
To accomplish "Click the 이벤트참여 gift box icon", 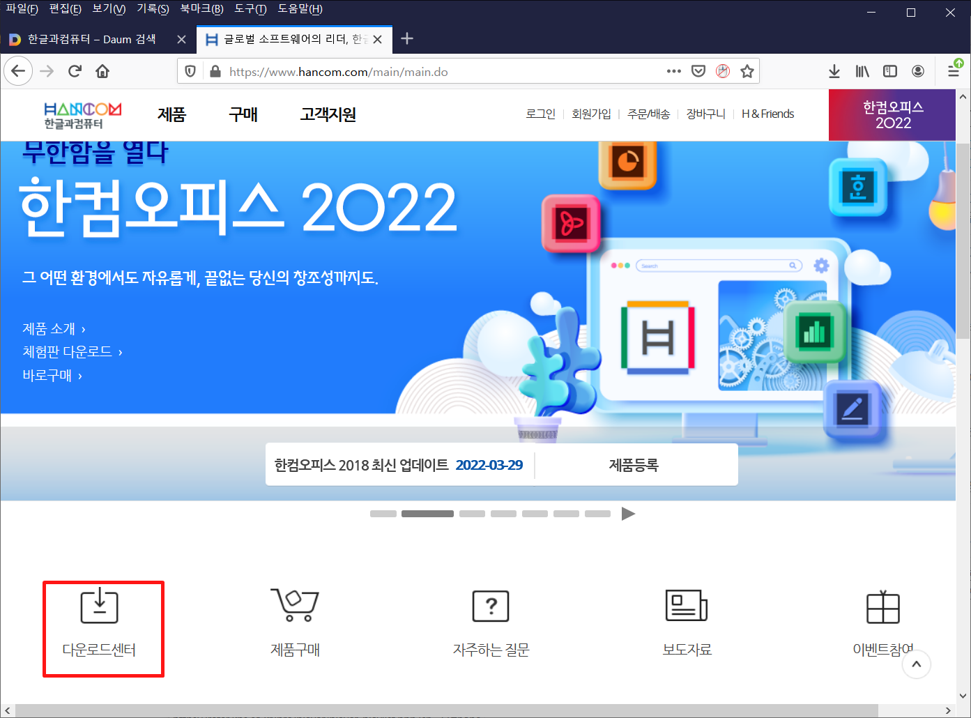I will point(882,606).
